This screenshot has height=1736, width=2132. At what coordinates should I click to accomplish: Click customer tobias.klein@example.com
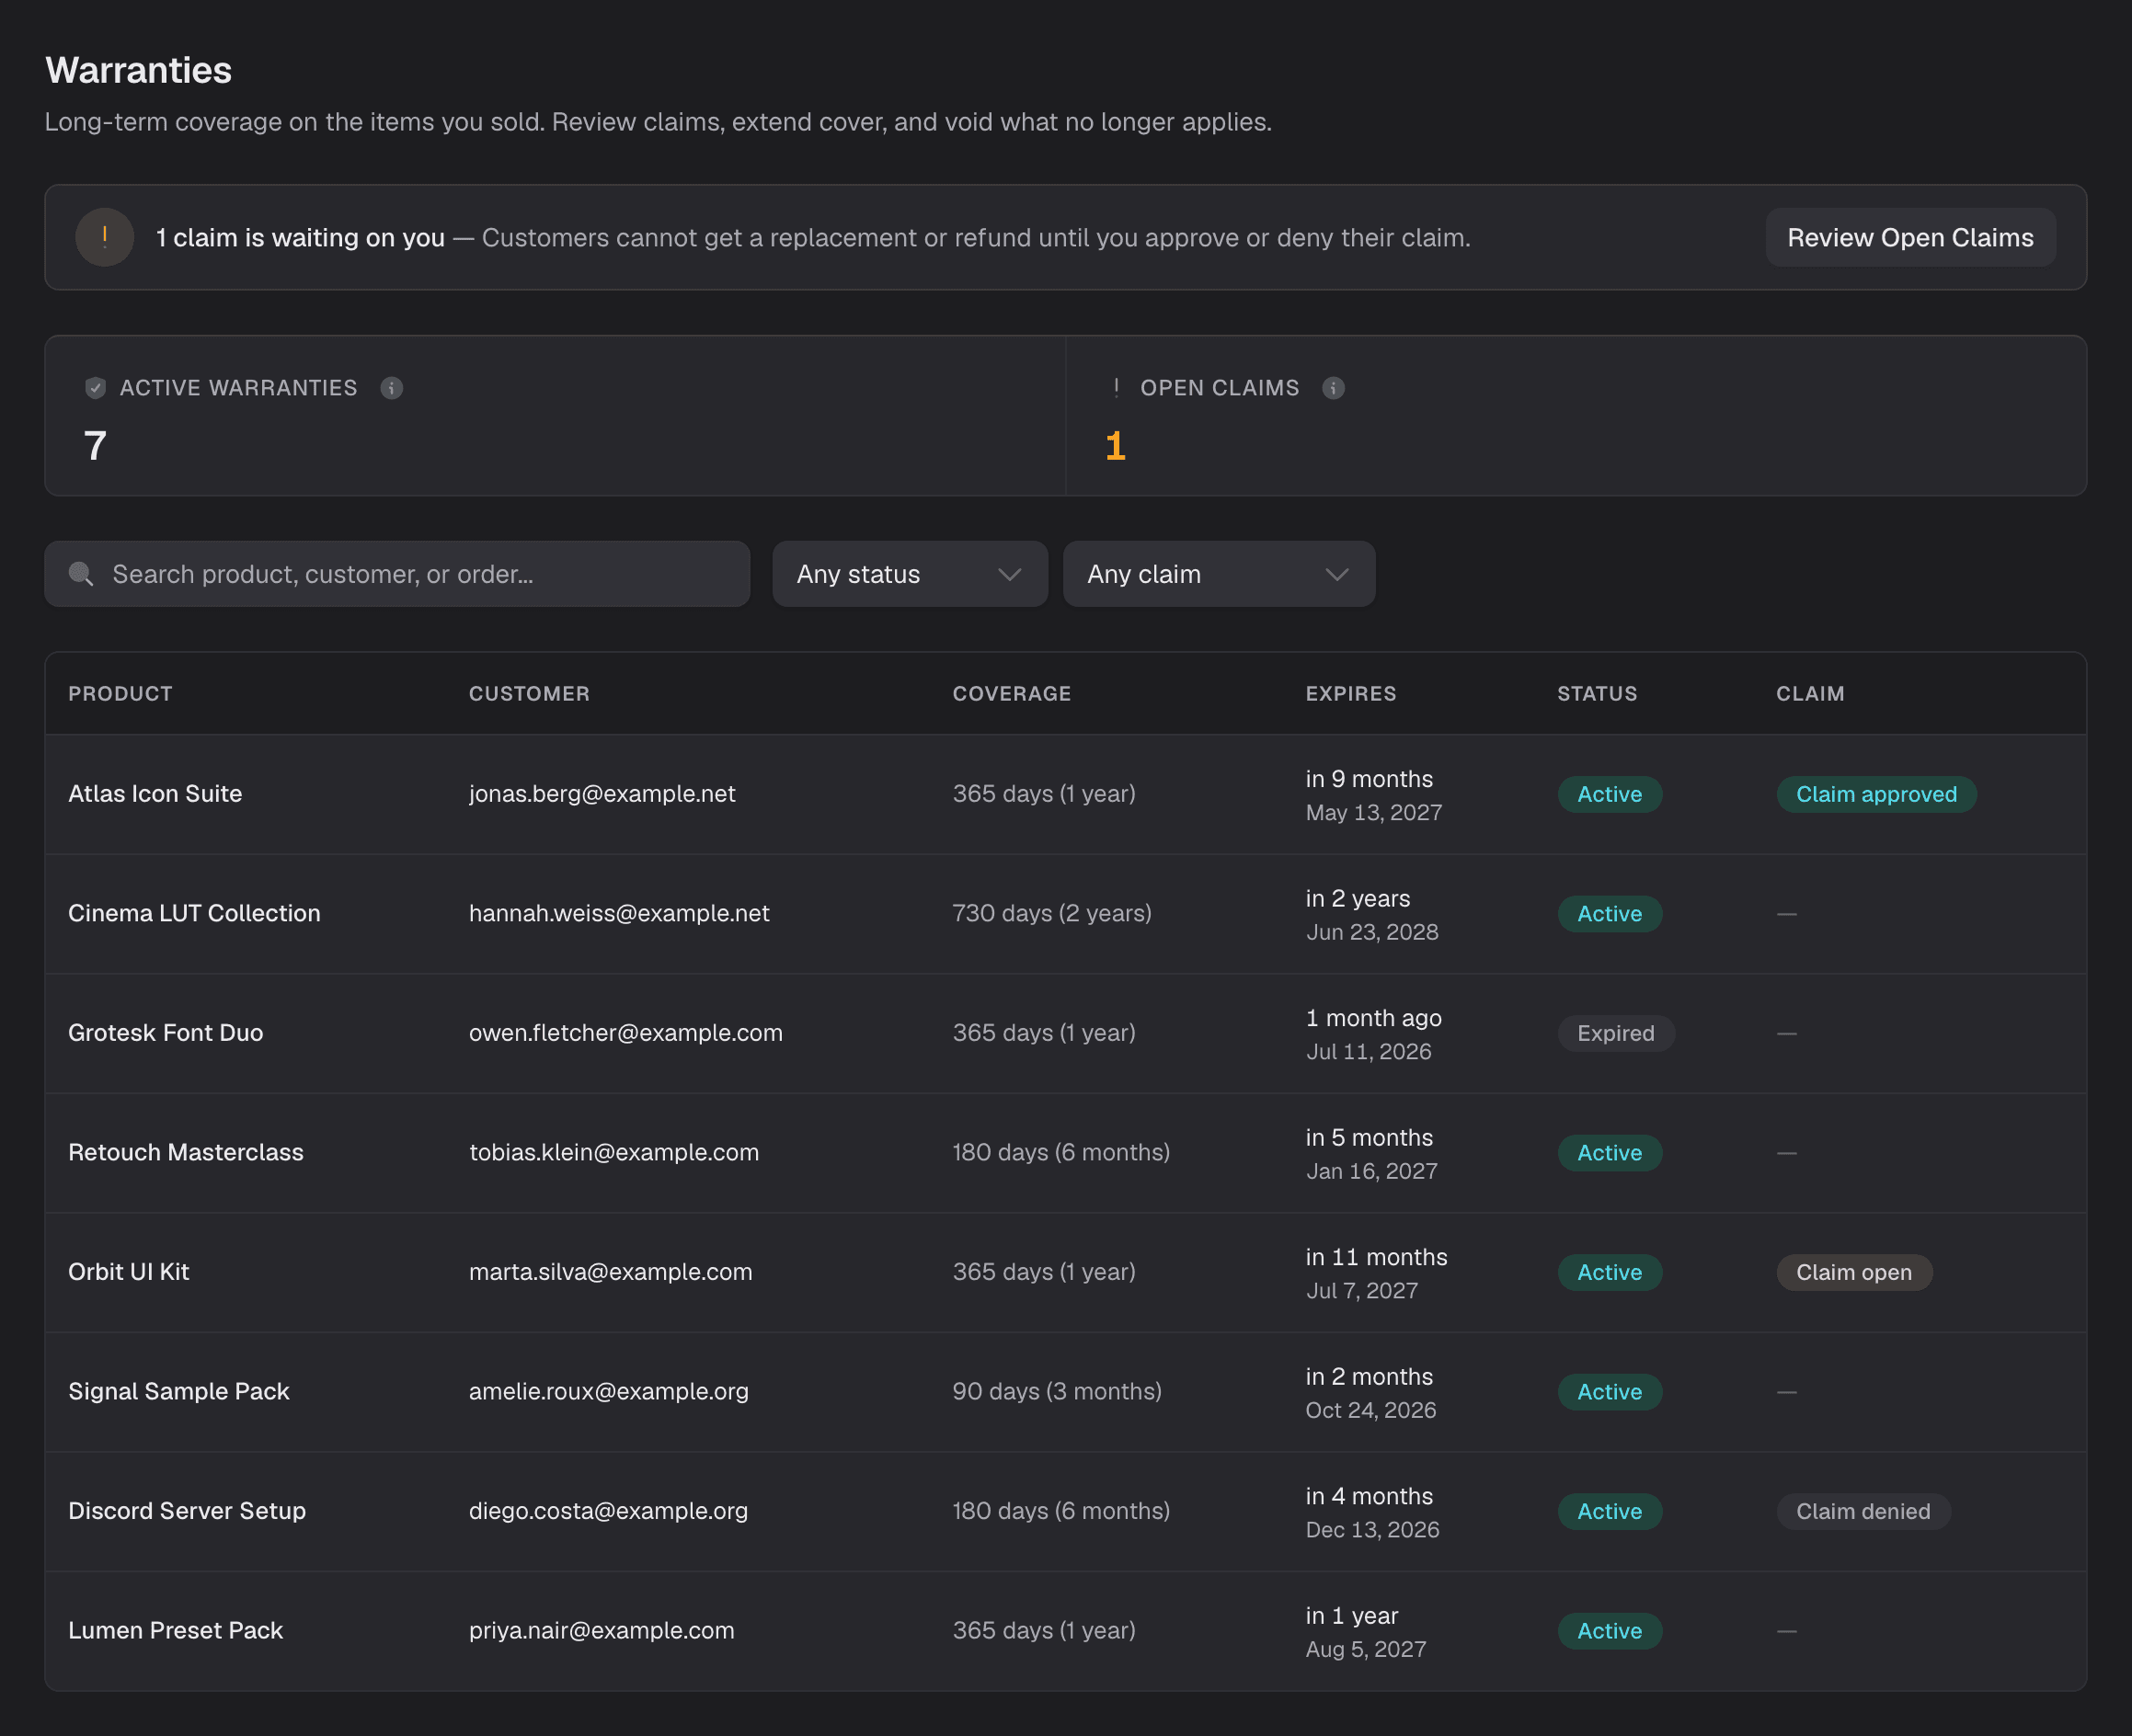[613, 1153]
